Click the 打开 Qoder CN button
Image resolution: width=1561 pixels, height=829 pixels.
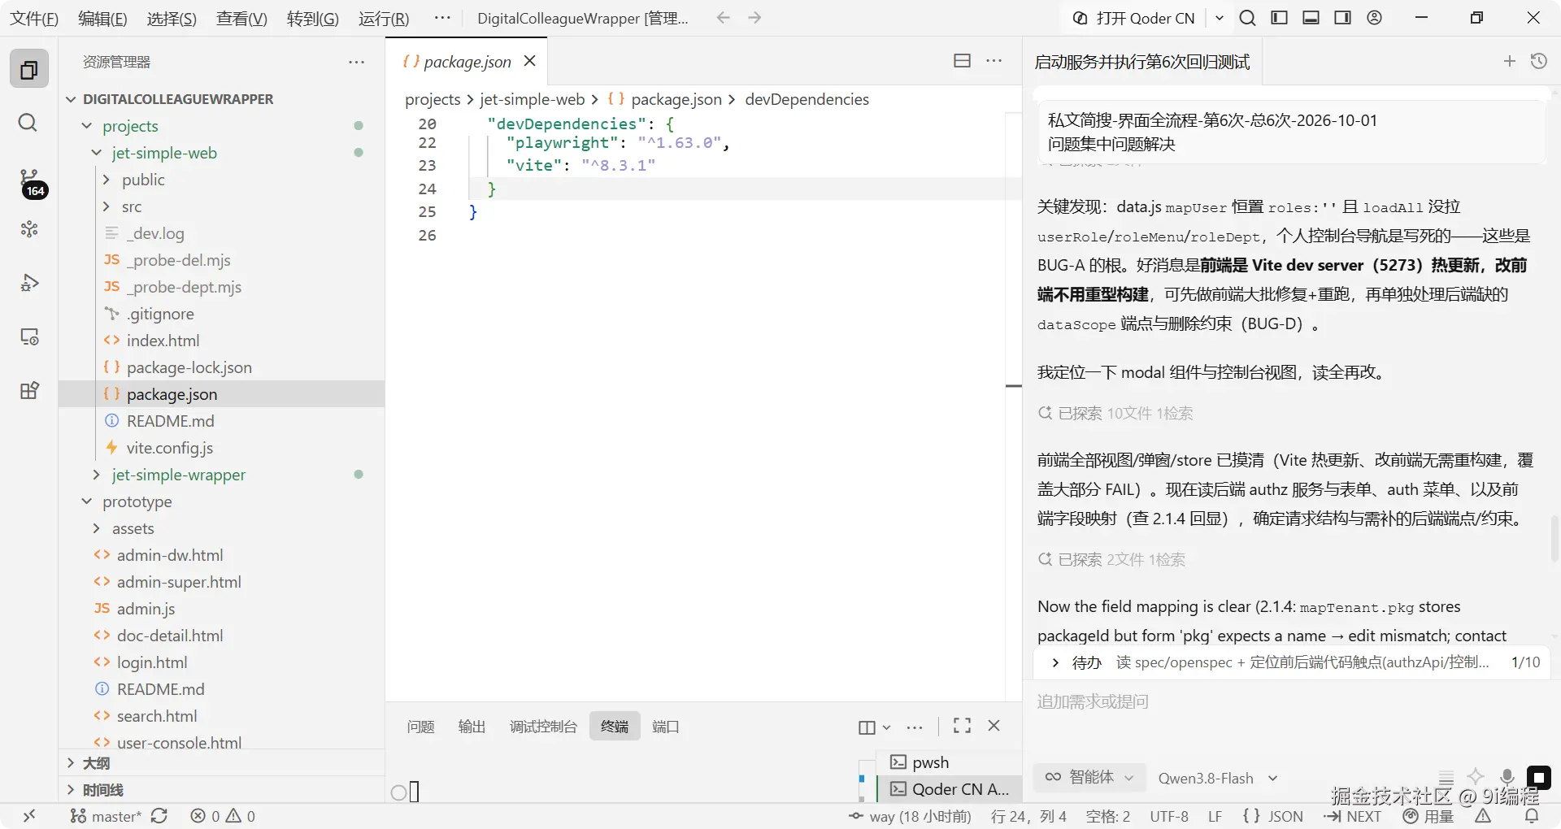click(1135, 18)
